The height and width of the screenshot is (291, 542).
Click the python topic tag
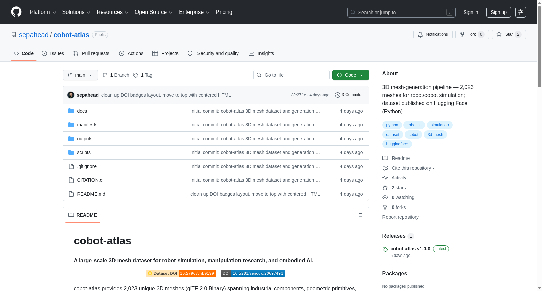click(x=392, y=125)
